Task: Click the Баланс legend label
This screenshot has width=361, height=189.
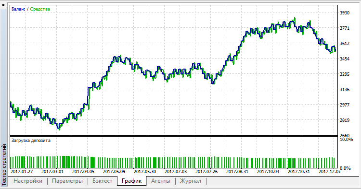Action: coord(18,9)
